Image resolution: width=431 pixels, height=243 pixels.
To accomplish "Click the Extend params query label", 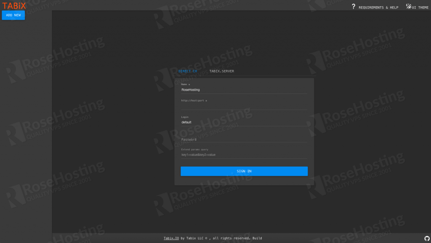I will [x=194, y=150].
